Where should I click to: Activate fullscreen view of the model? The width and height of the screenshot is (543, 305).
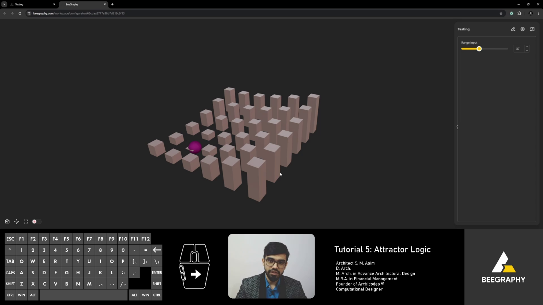coord(25,221)
